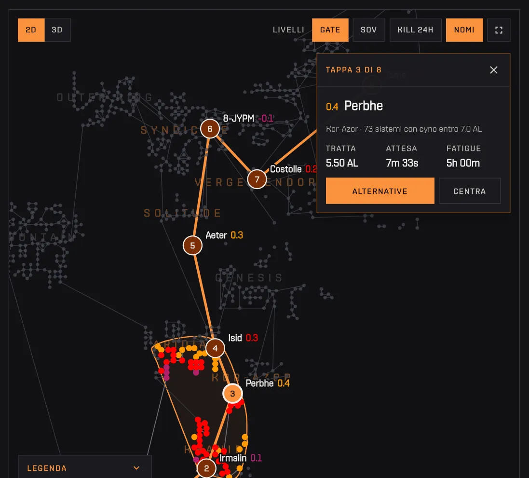
Task: Toggle the GATE layer
Action: pos(330,30)
